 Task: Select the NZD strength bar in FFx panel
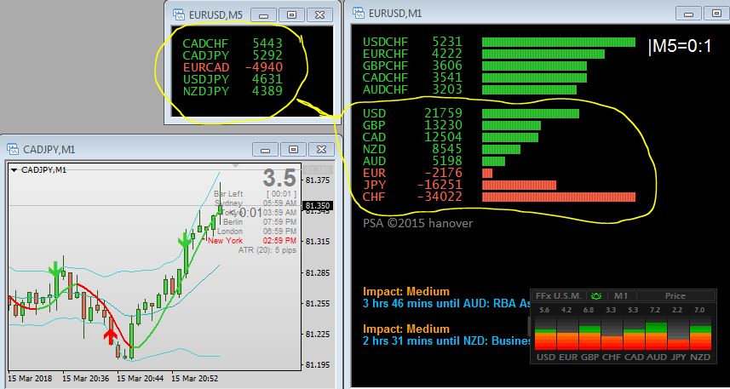[x=700, y=333]
